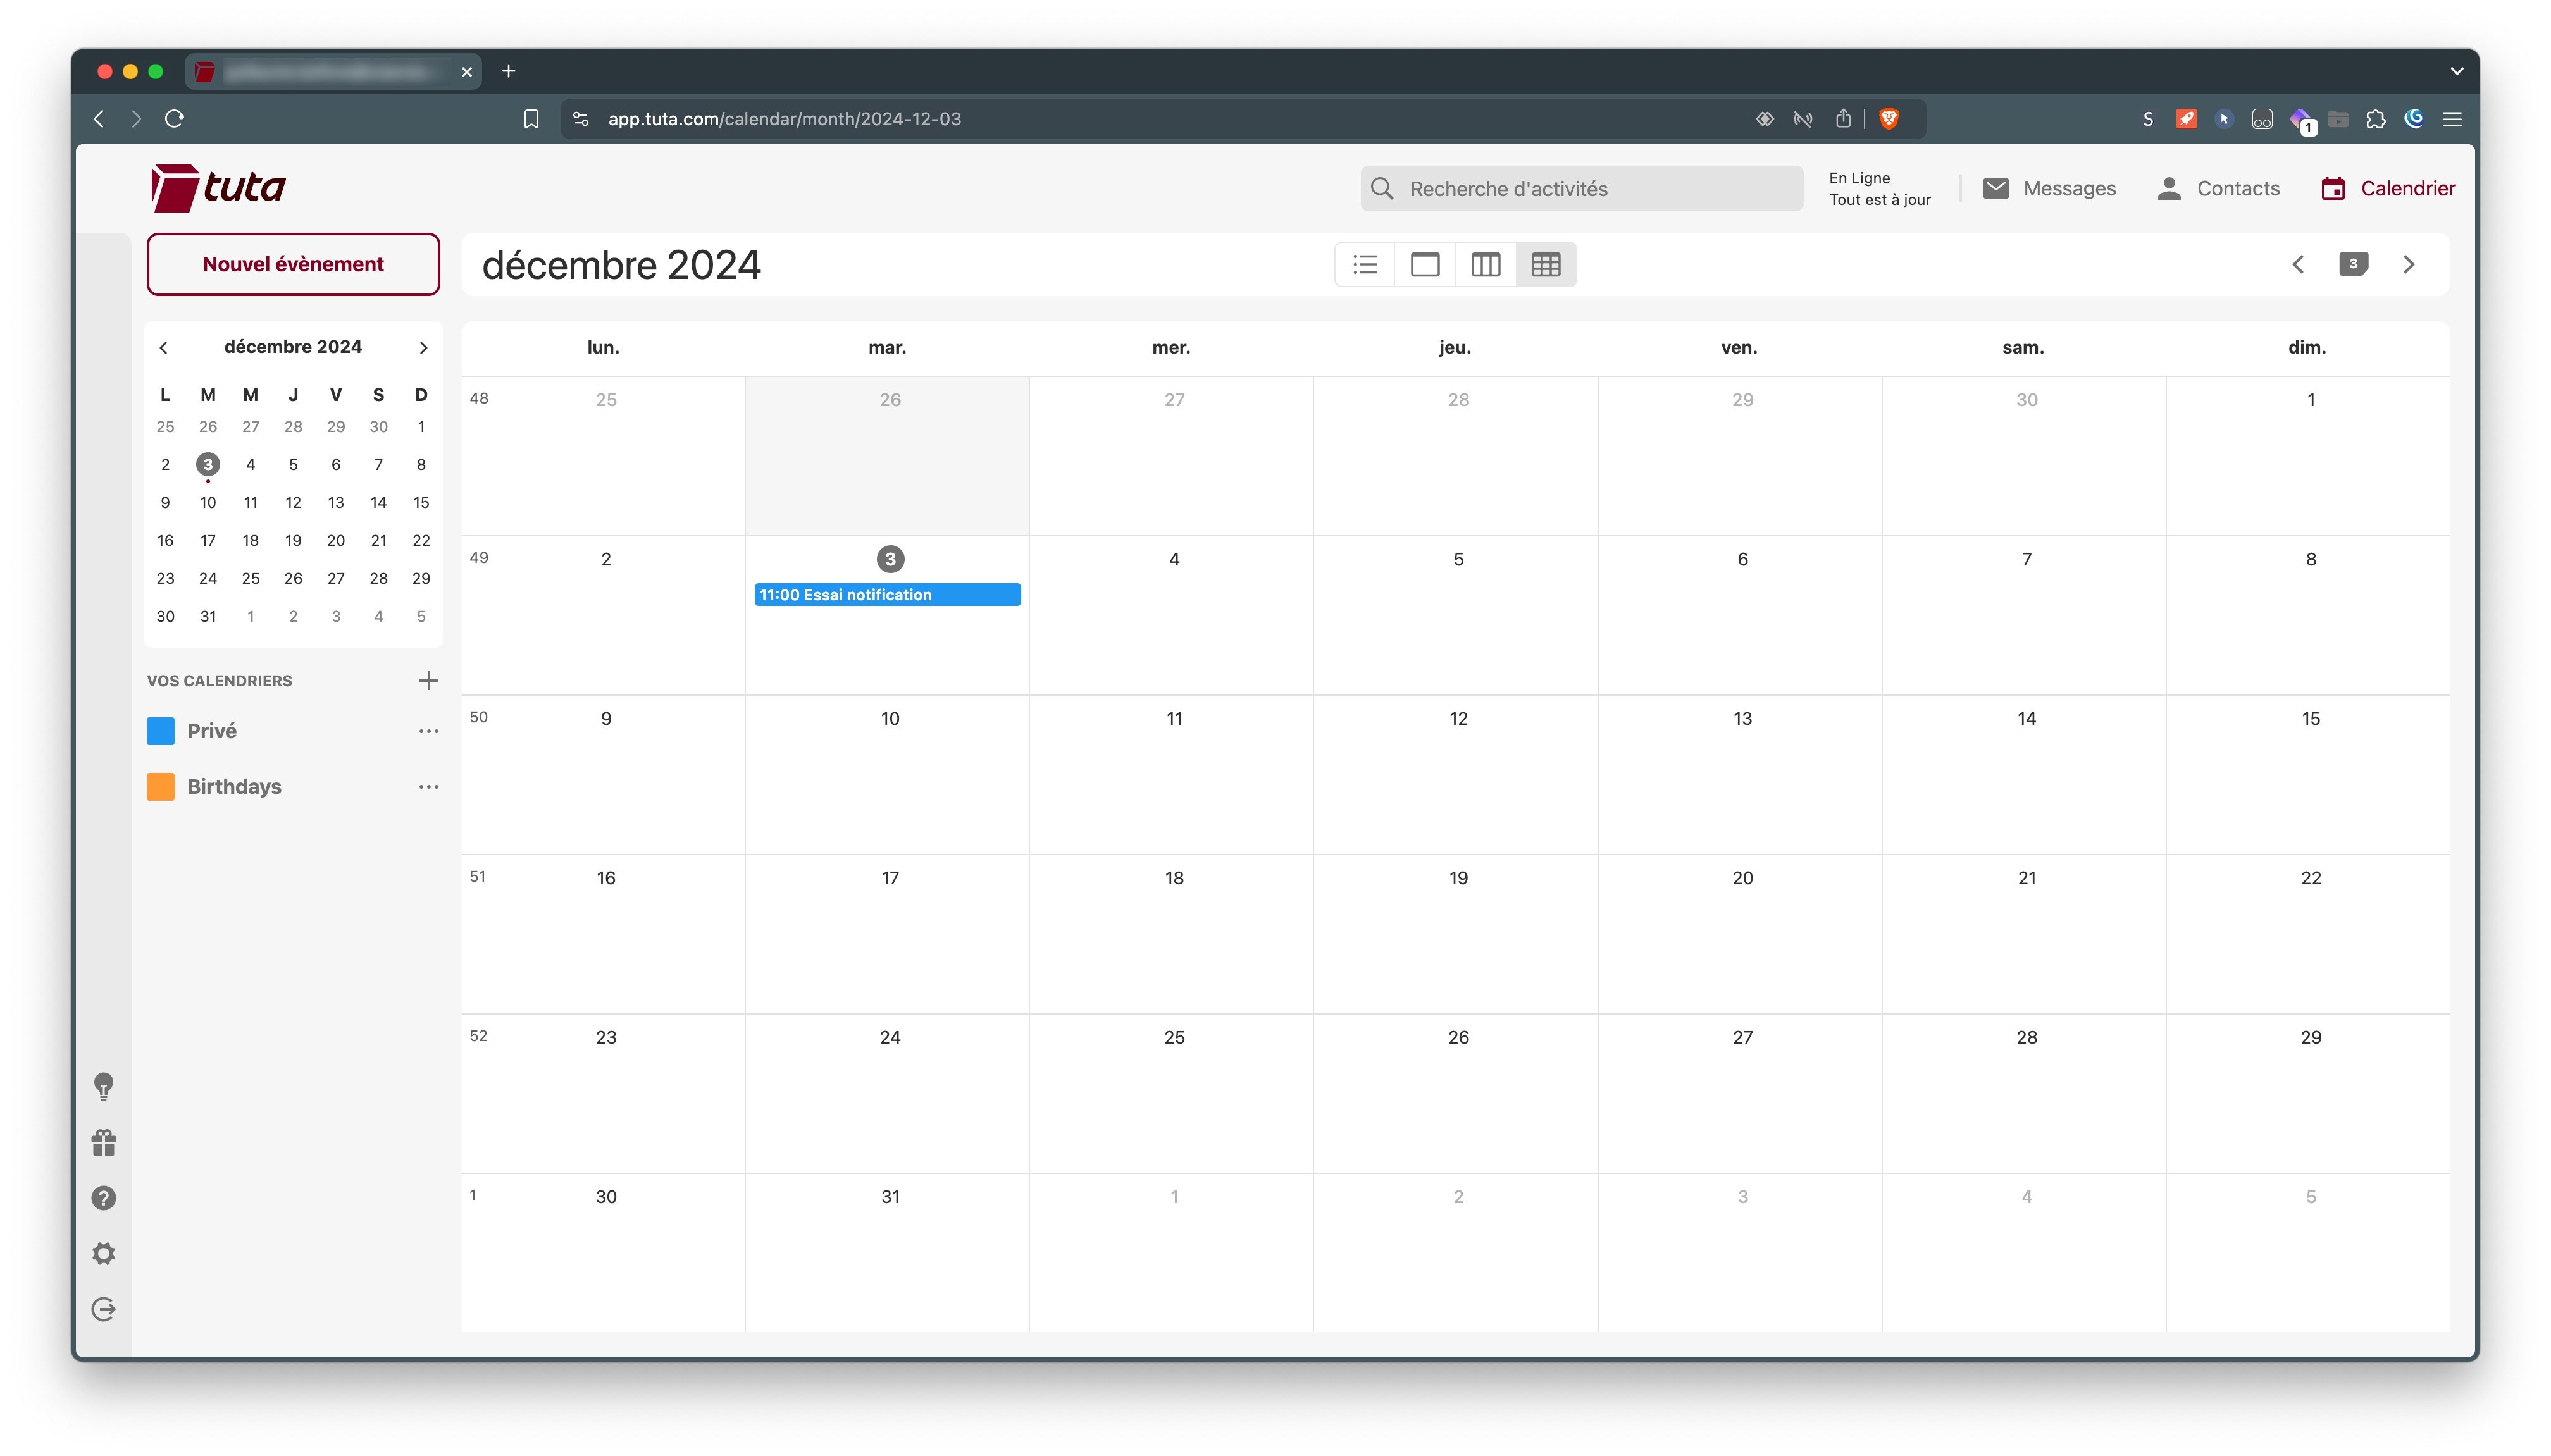Close the current browser tab
Screen dimensions: 2551x1456
(x=467, y=72)
